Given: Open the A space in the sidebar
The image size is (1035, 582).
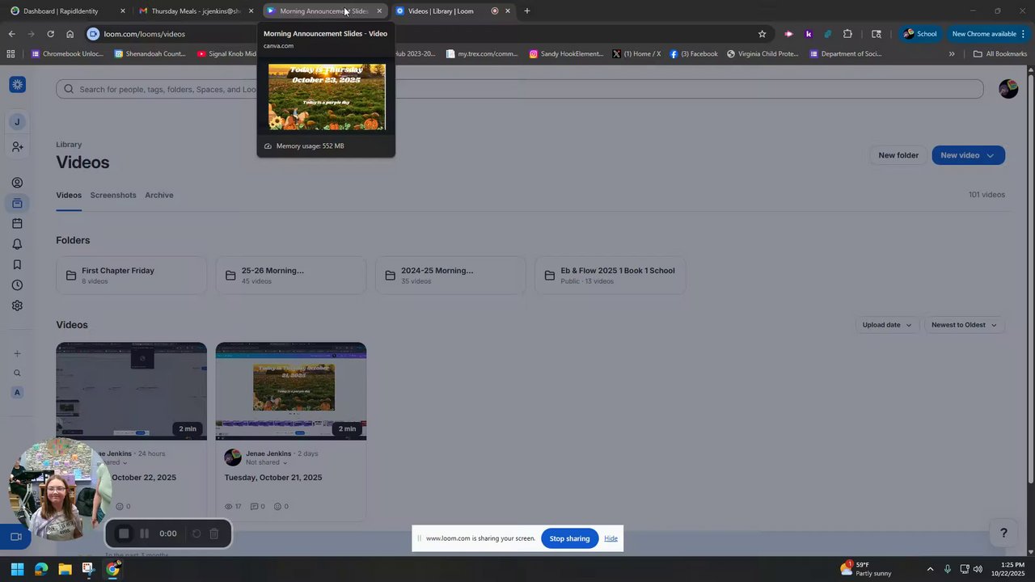Looking at the screenshot, I should click(x=17, y=393).
